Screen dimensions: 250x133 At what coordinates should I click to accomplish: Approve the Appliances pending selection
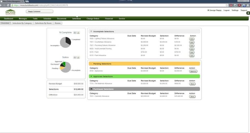193,71
